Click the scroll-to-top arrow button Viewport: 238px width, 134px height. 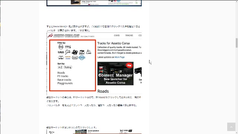[231, 127]
